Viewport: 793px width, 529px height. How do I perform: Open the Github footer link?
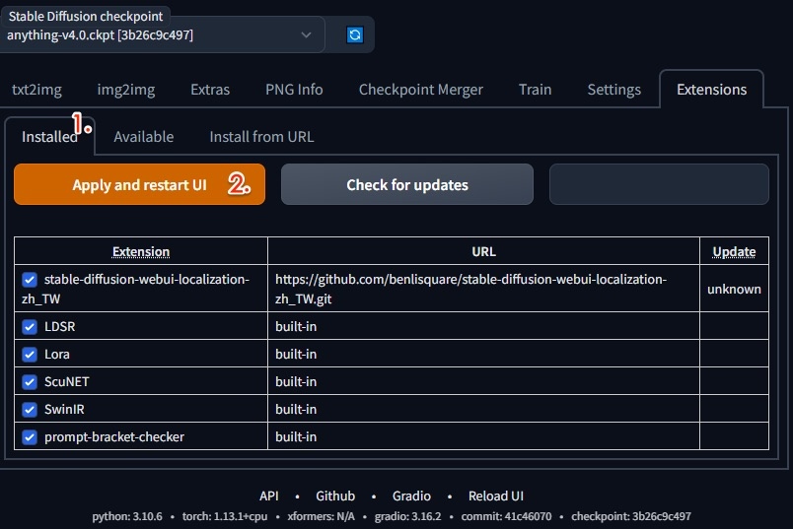pos(335,496)
